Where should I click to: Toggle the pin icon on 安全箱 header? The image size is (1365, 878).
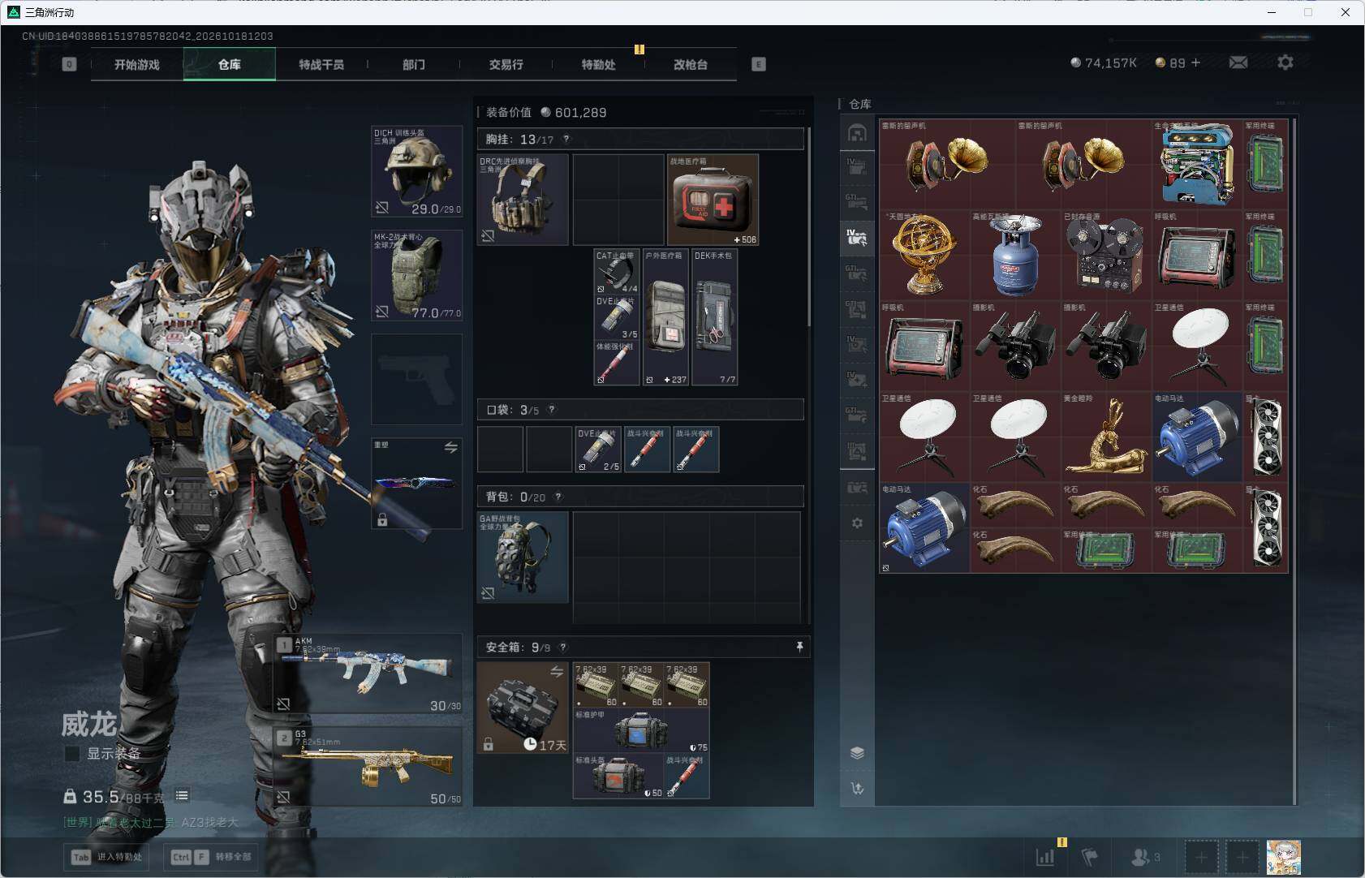[799, 647]
